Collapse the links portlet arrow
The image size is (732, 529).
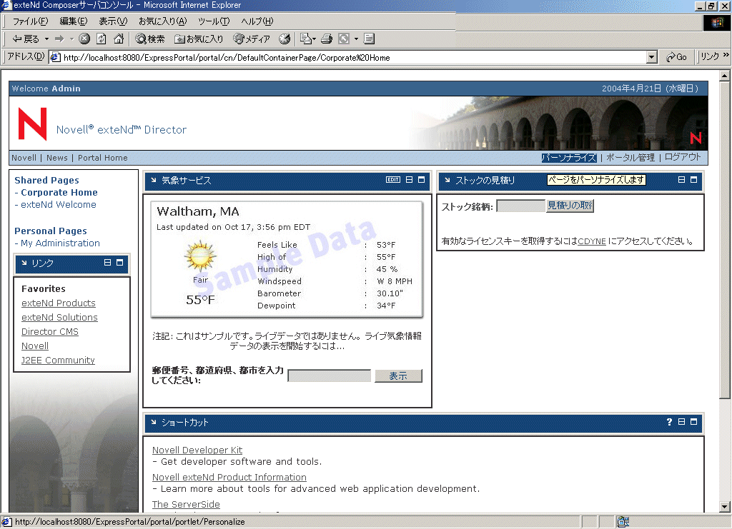point(24,263)
